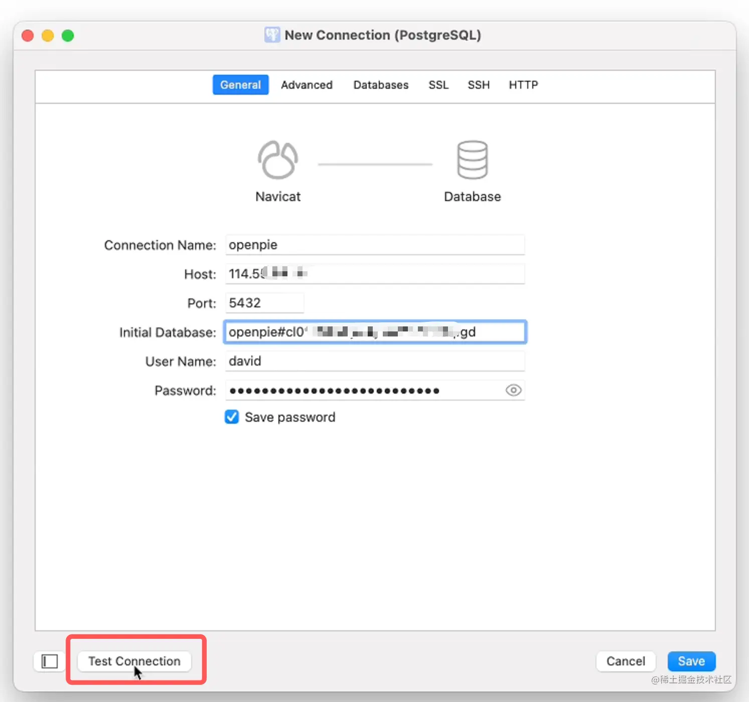This screenshot has width=749, height=702.
Task: Click the Save password label
Action: tap(290, 417)
